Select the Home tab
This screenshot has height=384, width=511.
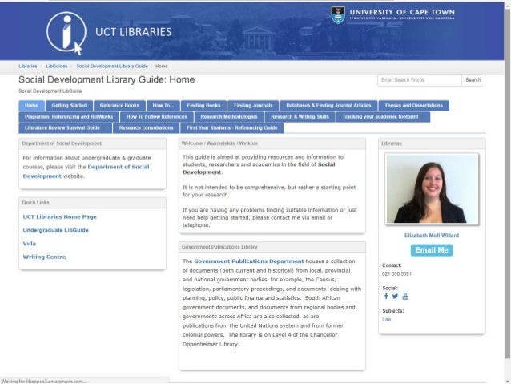pyautogui.click(x=31, y=105)
